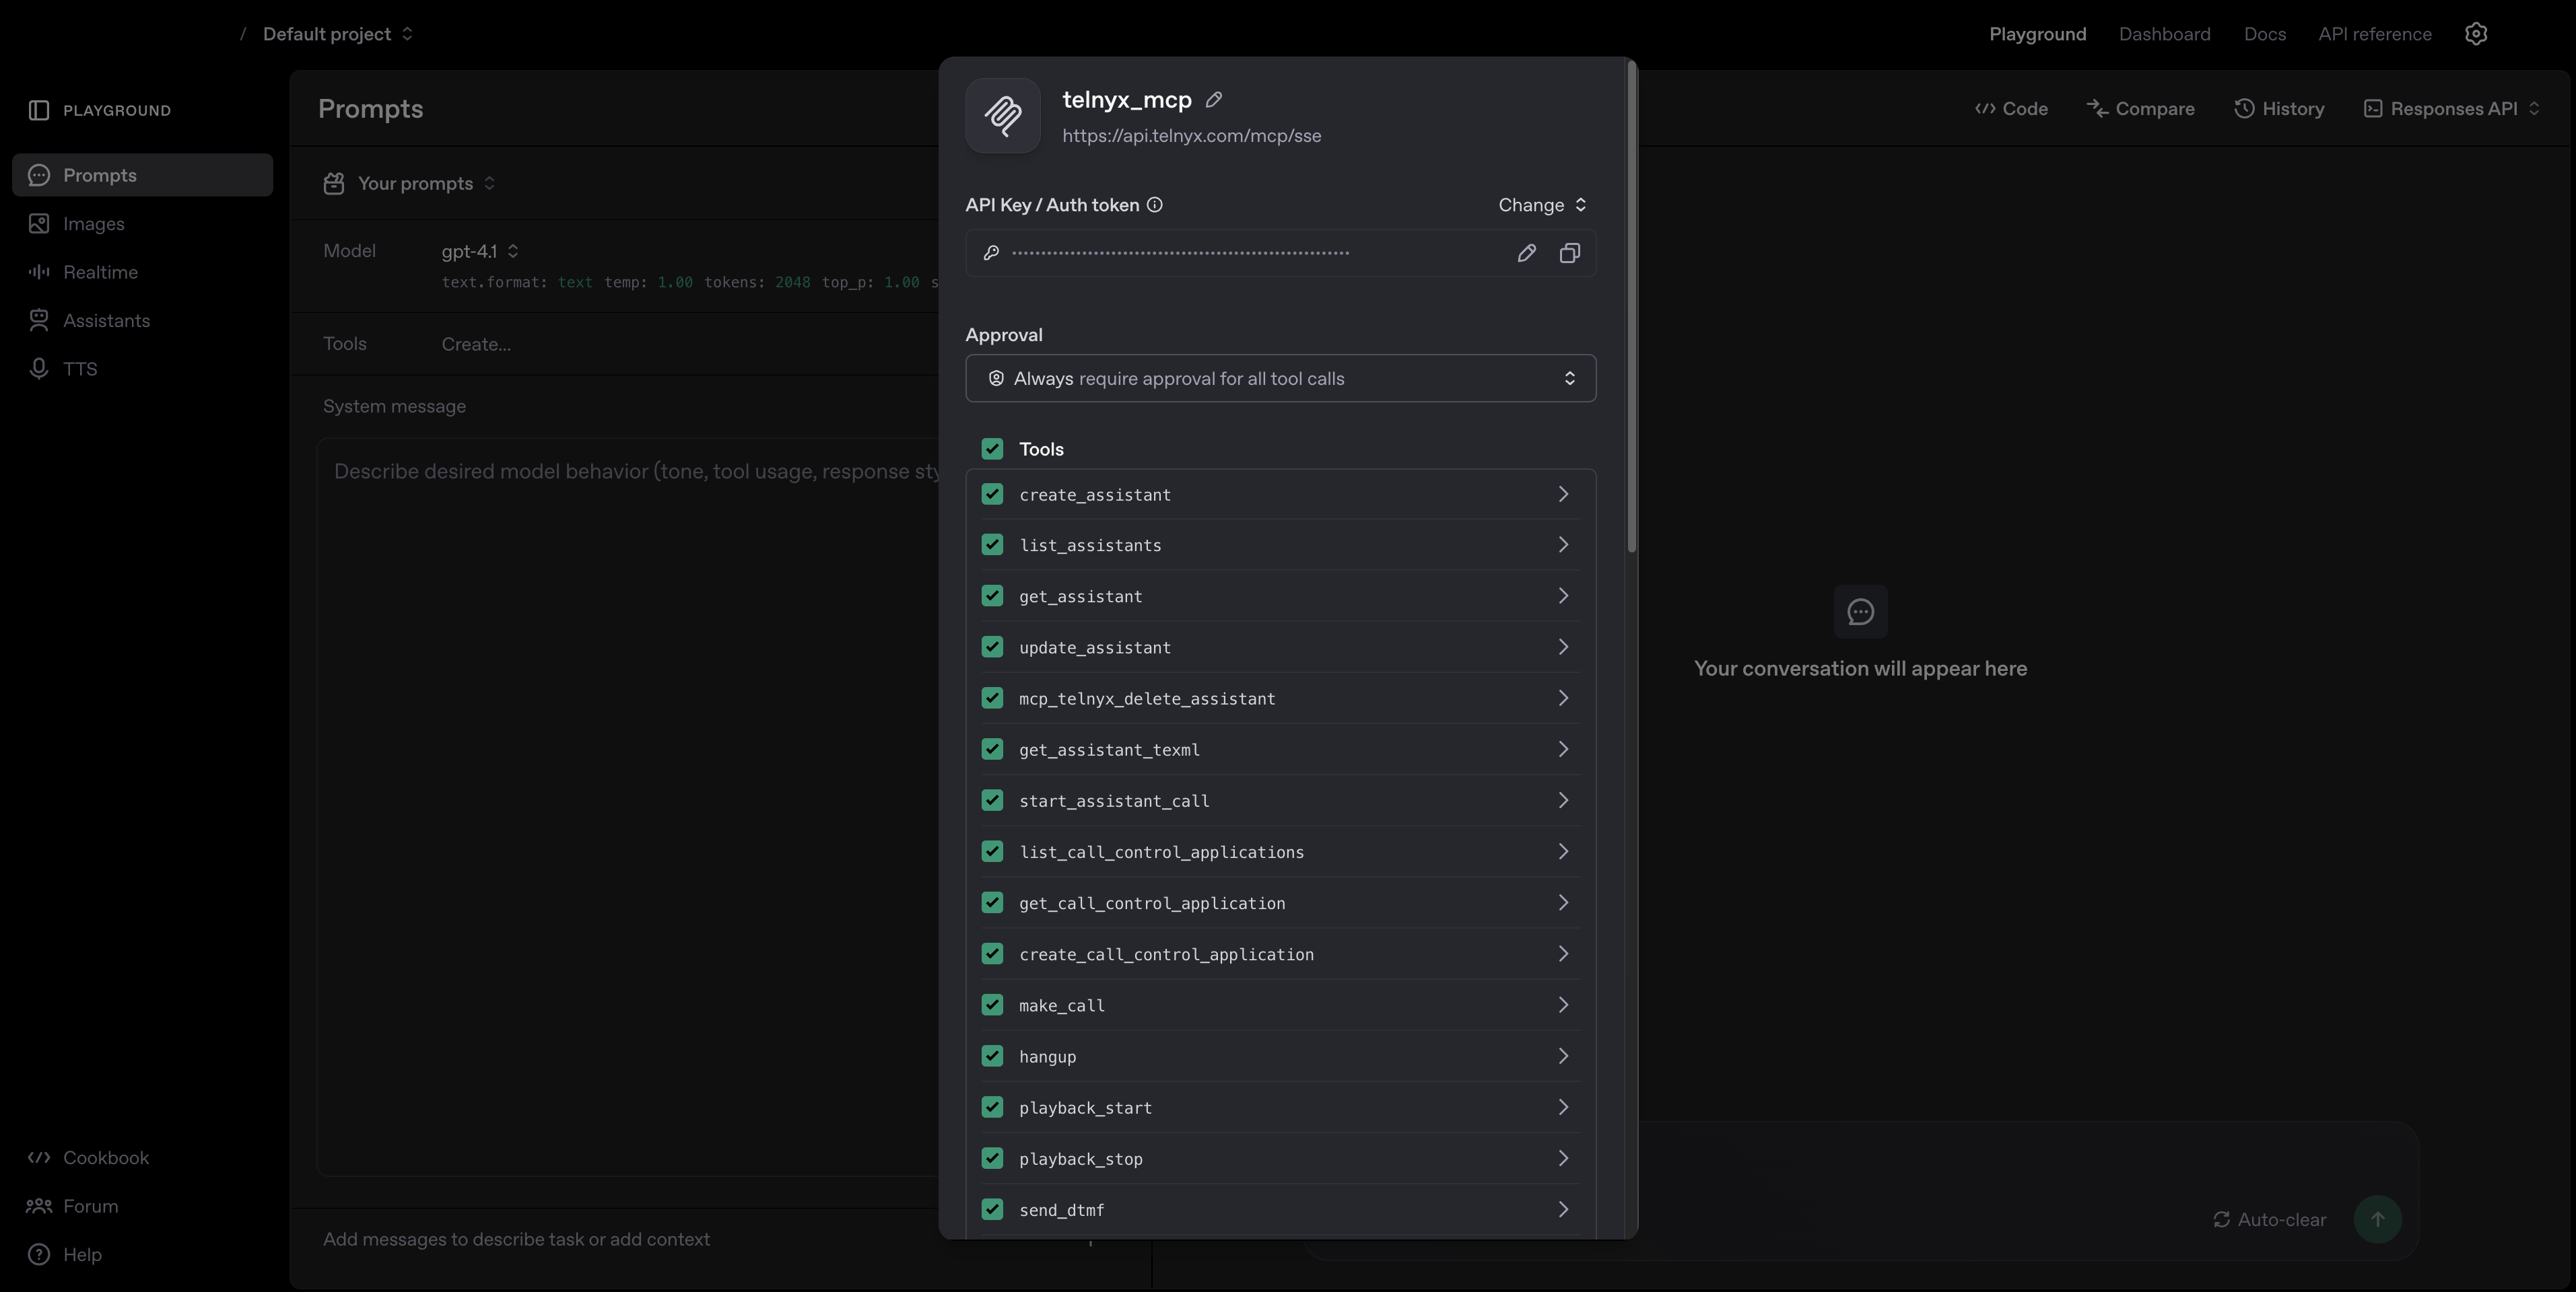Click info icon beside API Key label
This screenshot has height=1292, width=2576.
1155,205
